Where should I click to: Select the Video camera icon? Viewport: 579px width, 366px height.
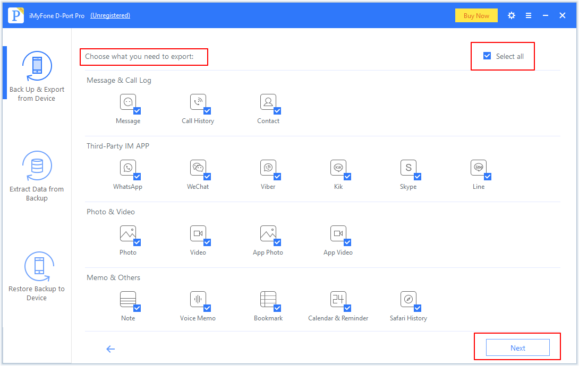click(198, 234)
